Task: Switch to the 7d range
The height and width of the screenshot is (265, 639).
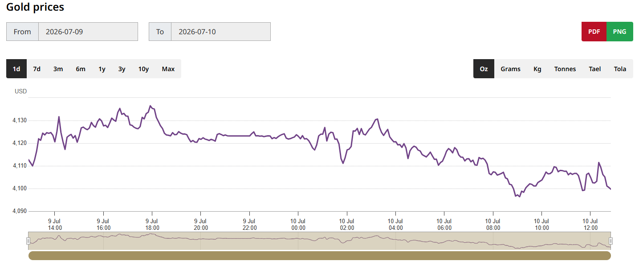Action: coord(37,69)
